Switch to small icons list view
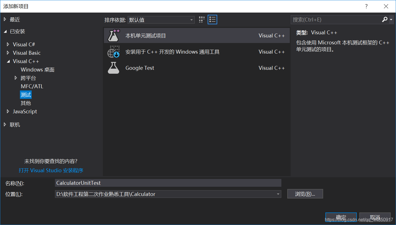Screen dimensions: 396x225 click(x=212, y=20)
